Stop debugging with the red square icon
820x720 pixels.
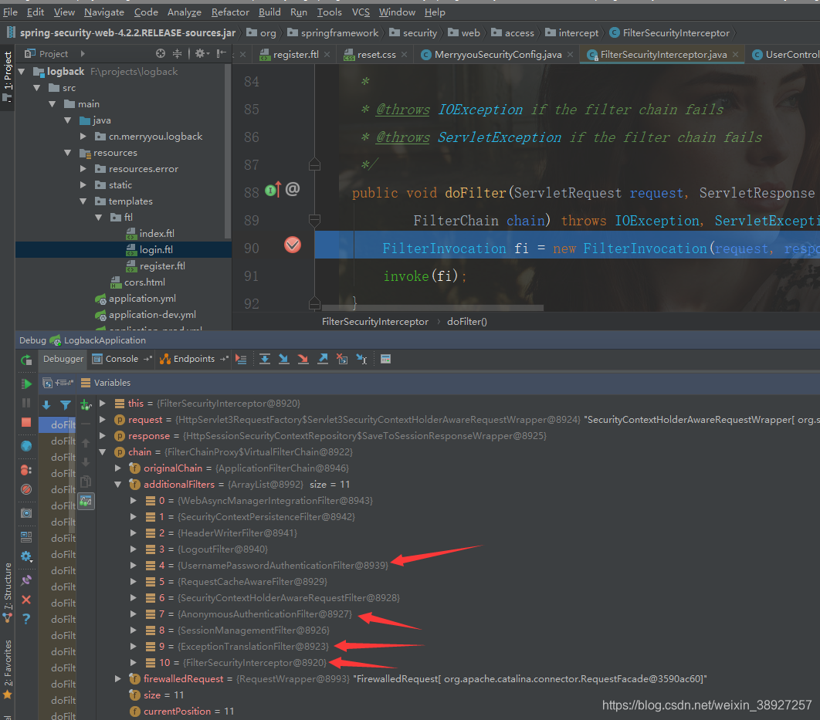point(26,422)
